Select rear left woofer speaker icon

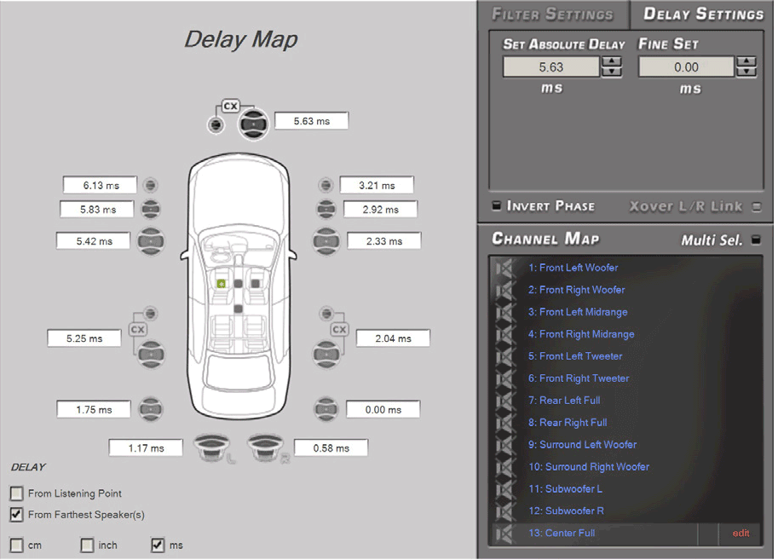[151, 355]
